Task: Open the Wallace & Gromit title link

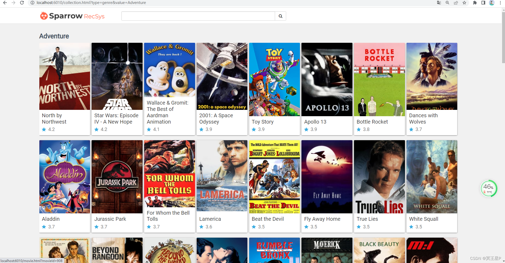Action: (x=167, y=112)
